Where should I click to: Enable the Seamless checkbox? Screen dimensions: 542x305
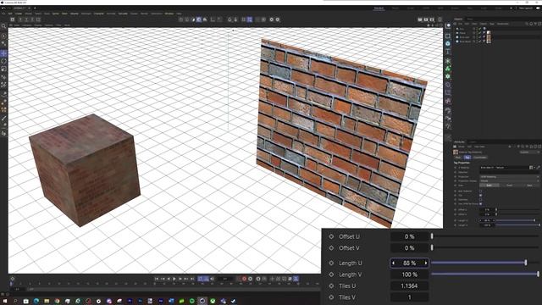[480, 200]
